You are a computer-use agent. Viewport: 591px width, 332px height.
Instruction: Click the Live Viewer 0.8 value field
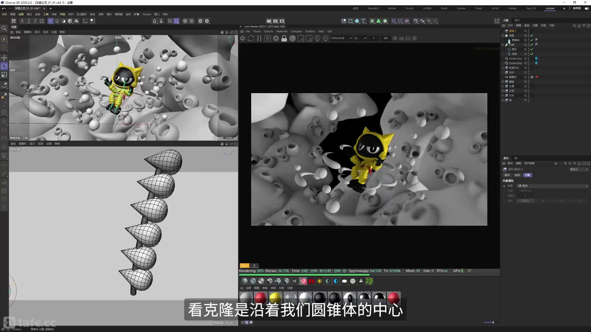pos(386,38)
